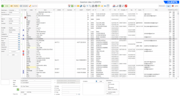
Task: Click the yellow envelope mail icon
Action: pos(78,6)
